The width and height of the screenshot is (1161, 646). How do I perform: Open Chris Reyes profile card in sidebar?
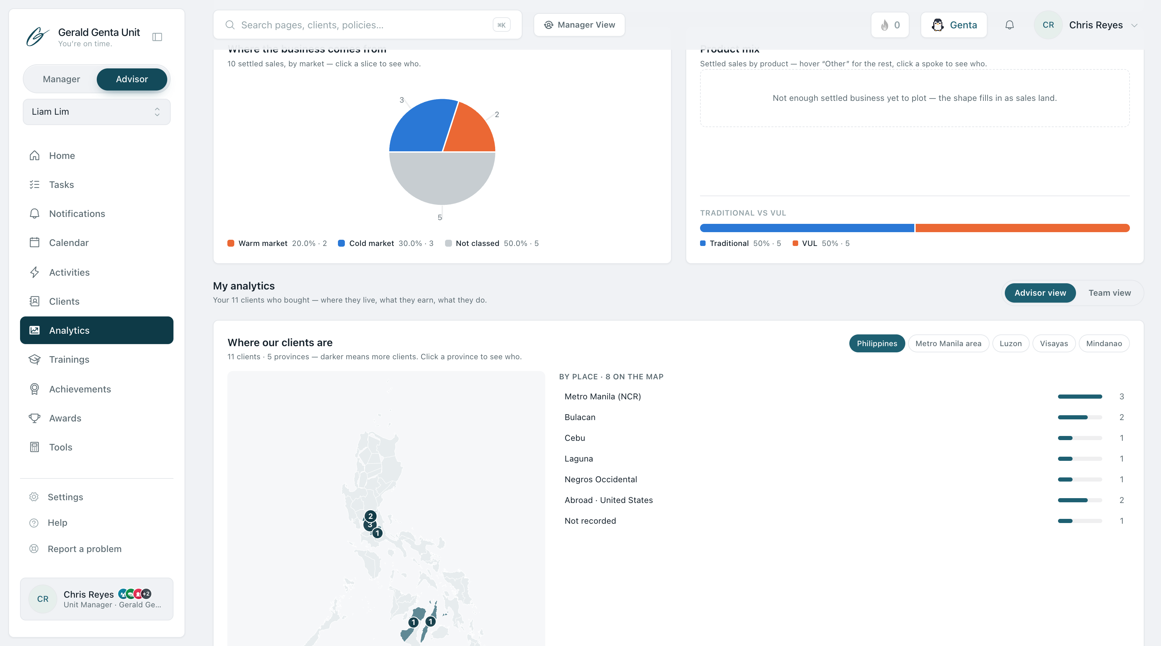(x=96, y=599)
